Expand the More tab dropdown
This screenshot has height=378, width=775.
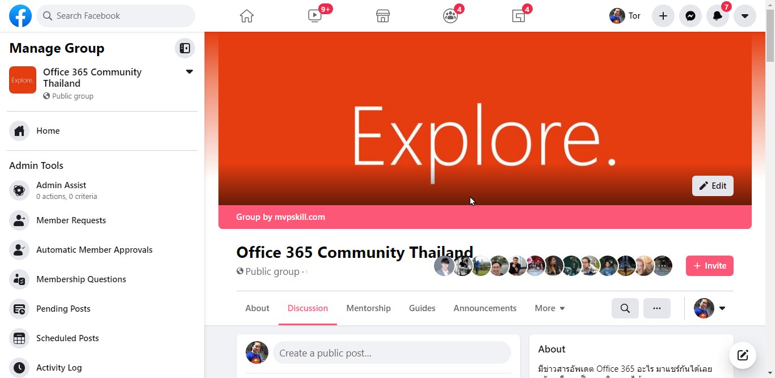click(x=550, y=308)
